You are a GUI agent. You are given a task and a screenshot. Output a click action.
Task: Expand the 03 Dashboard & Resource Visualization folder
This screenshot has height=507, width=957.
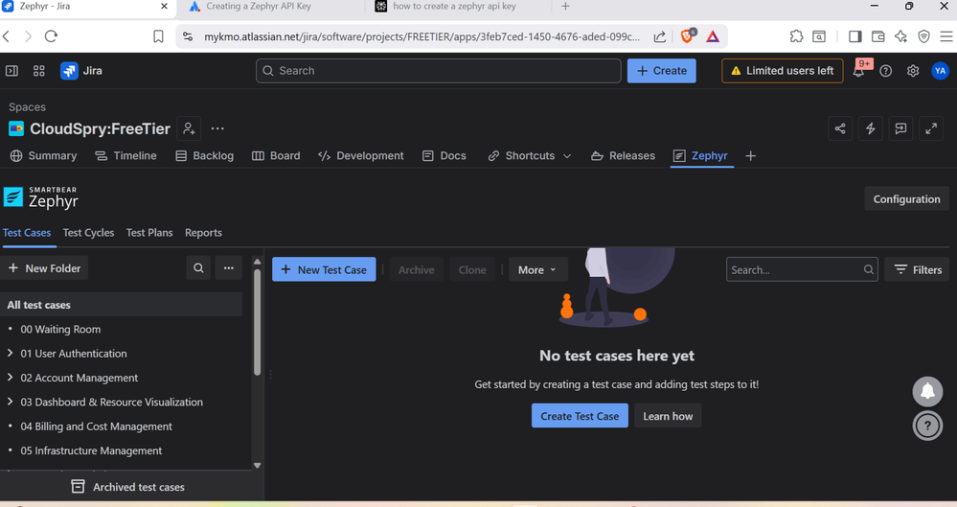(10, 402)
